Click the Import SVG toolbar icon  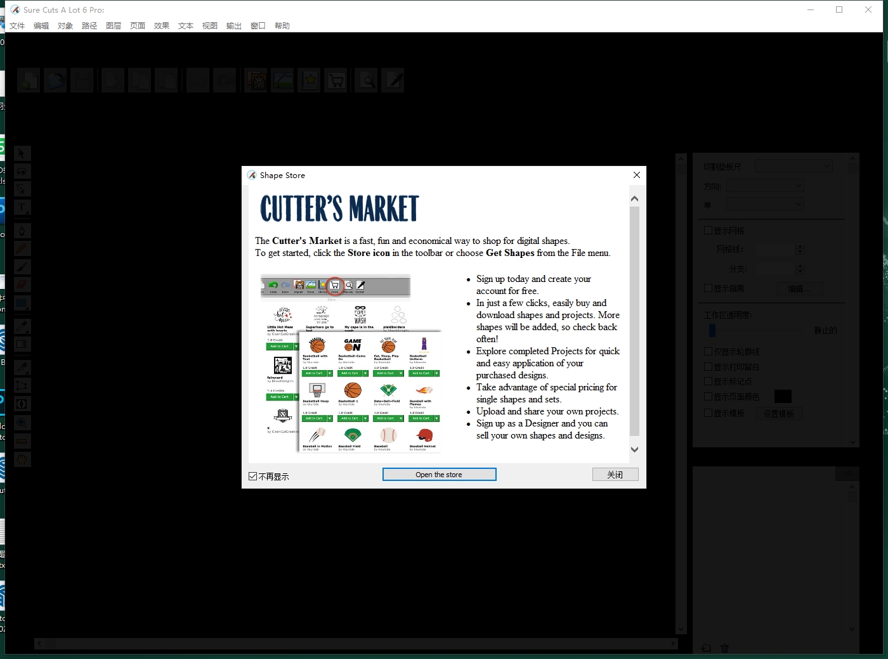click(x=256, y=80)
